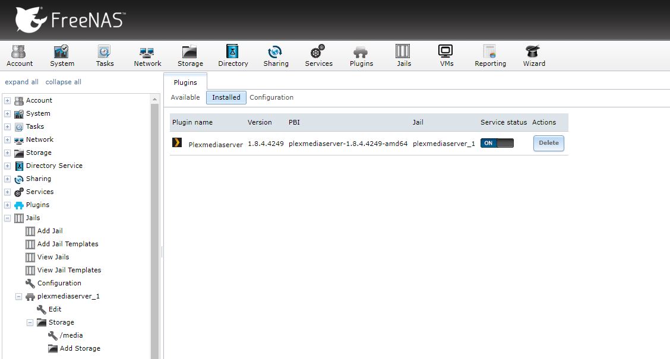Screen dimensions: 670x359
Task: Click the tree panel scrollbar
Action: (154, 230)
